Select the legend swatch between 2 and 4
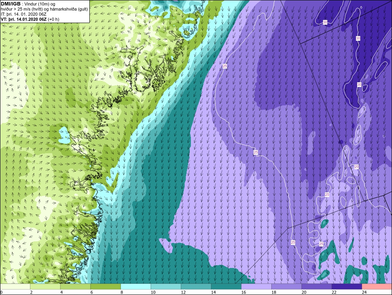 coord(45,286)
